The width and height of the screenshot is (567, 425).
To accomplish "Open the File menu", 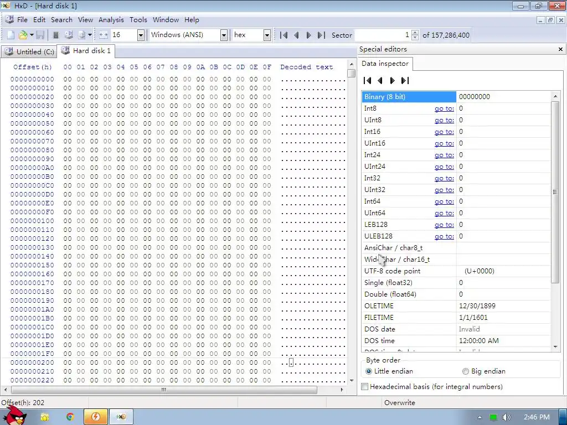I will 22,20.
